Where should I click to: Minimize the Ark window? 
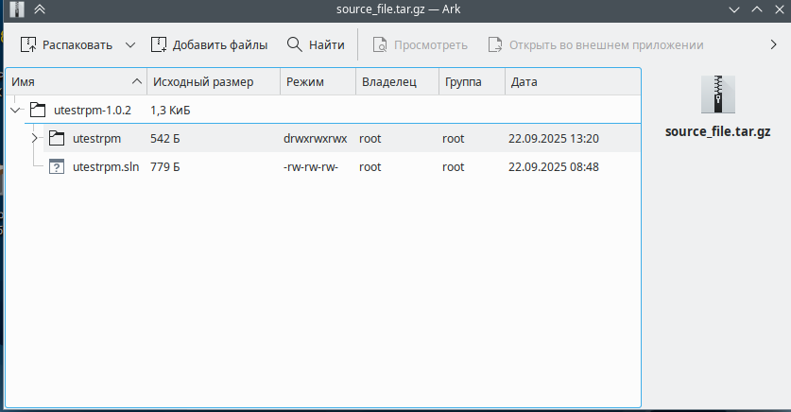(734, 9)
